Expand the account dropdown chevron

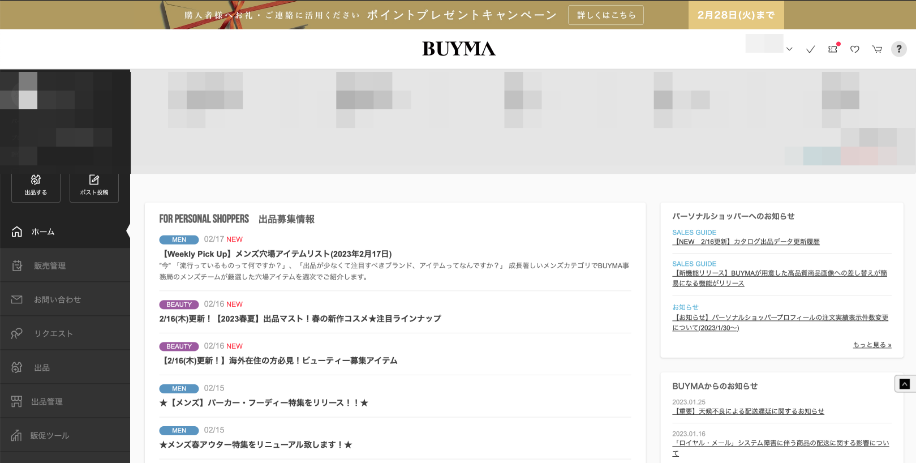coord(789,49)
